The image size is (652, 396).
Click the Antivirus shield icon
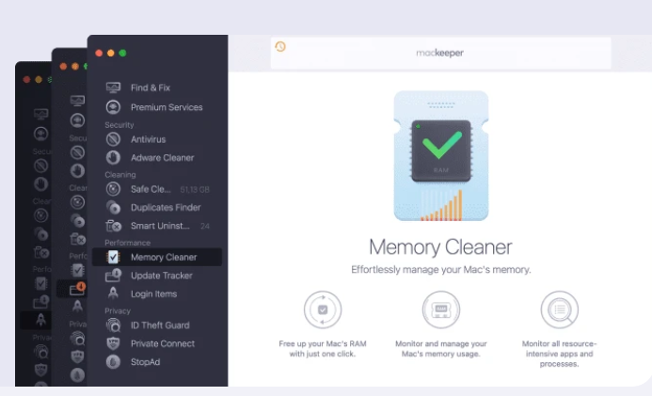pos(113,139)
